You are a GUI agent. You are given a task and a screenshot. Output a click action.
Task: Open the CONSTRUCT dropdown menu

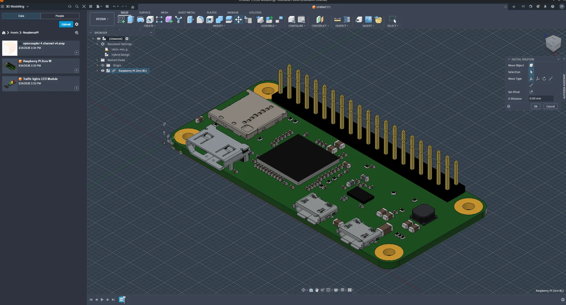point(320,26)
